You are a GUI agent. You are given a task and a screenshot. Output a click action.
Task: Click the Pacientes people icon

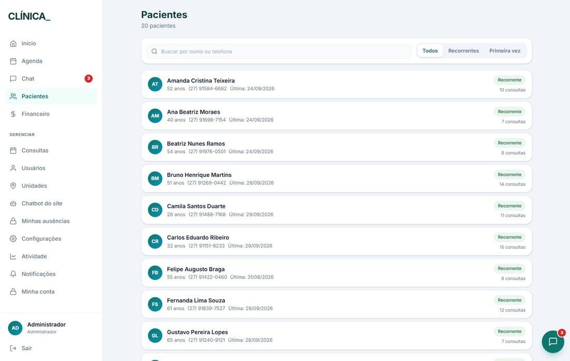click(x=13, y=96)
